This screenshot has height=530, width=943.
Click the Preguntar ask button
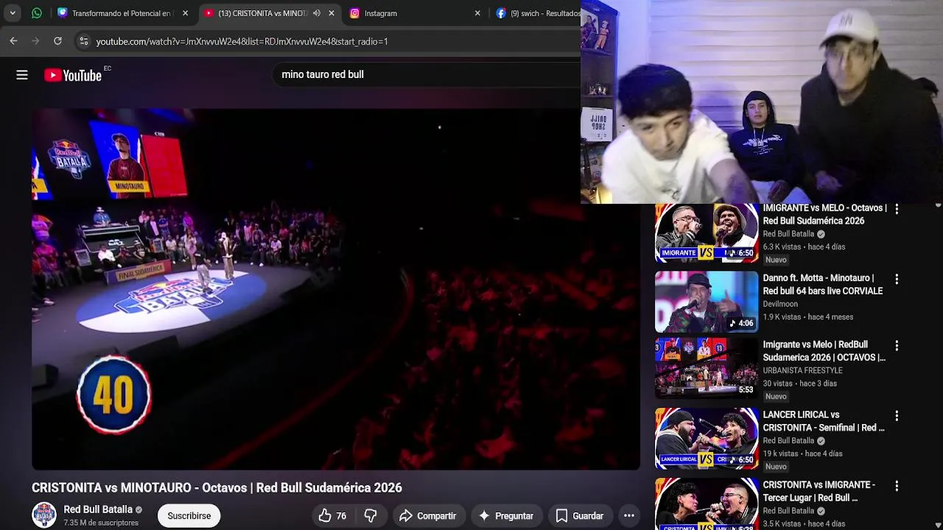click(506, 516)
